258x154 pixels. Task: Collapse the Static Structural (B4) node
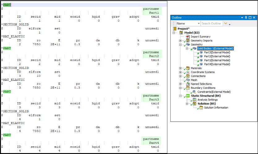tap(180, 96)
